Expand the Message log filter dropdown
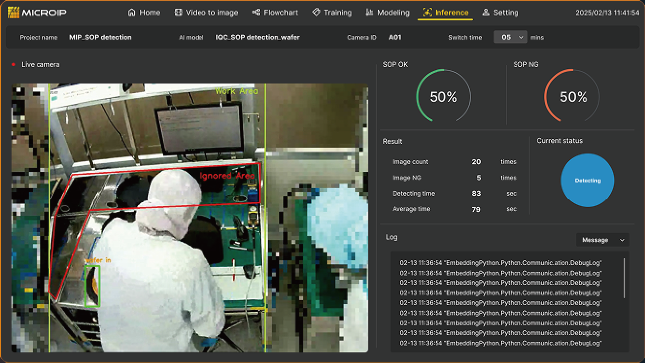The image size is (645, 363). click(602, 240)
